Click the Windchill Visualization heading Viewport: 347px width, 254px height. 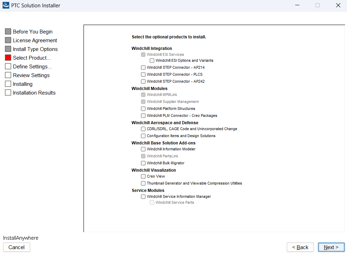click(x=154, y=170)
